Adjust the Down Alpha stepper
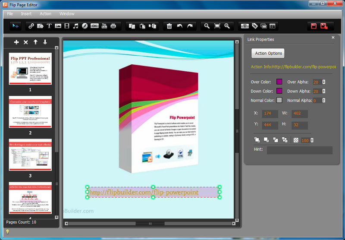This screenshot has height=240, width=345. coord(324,91)
